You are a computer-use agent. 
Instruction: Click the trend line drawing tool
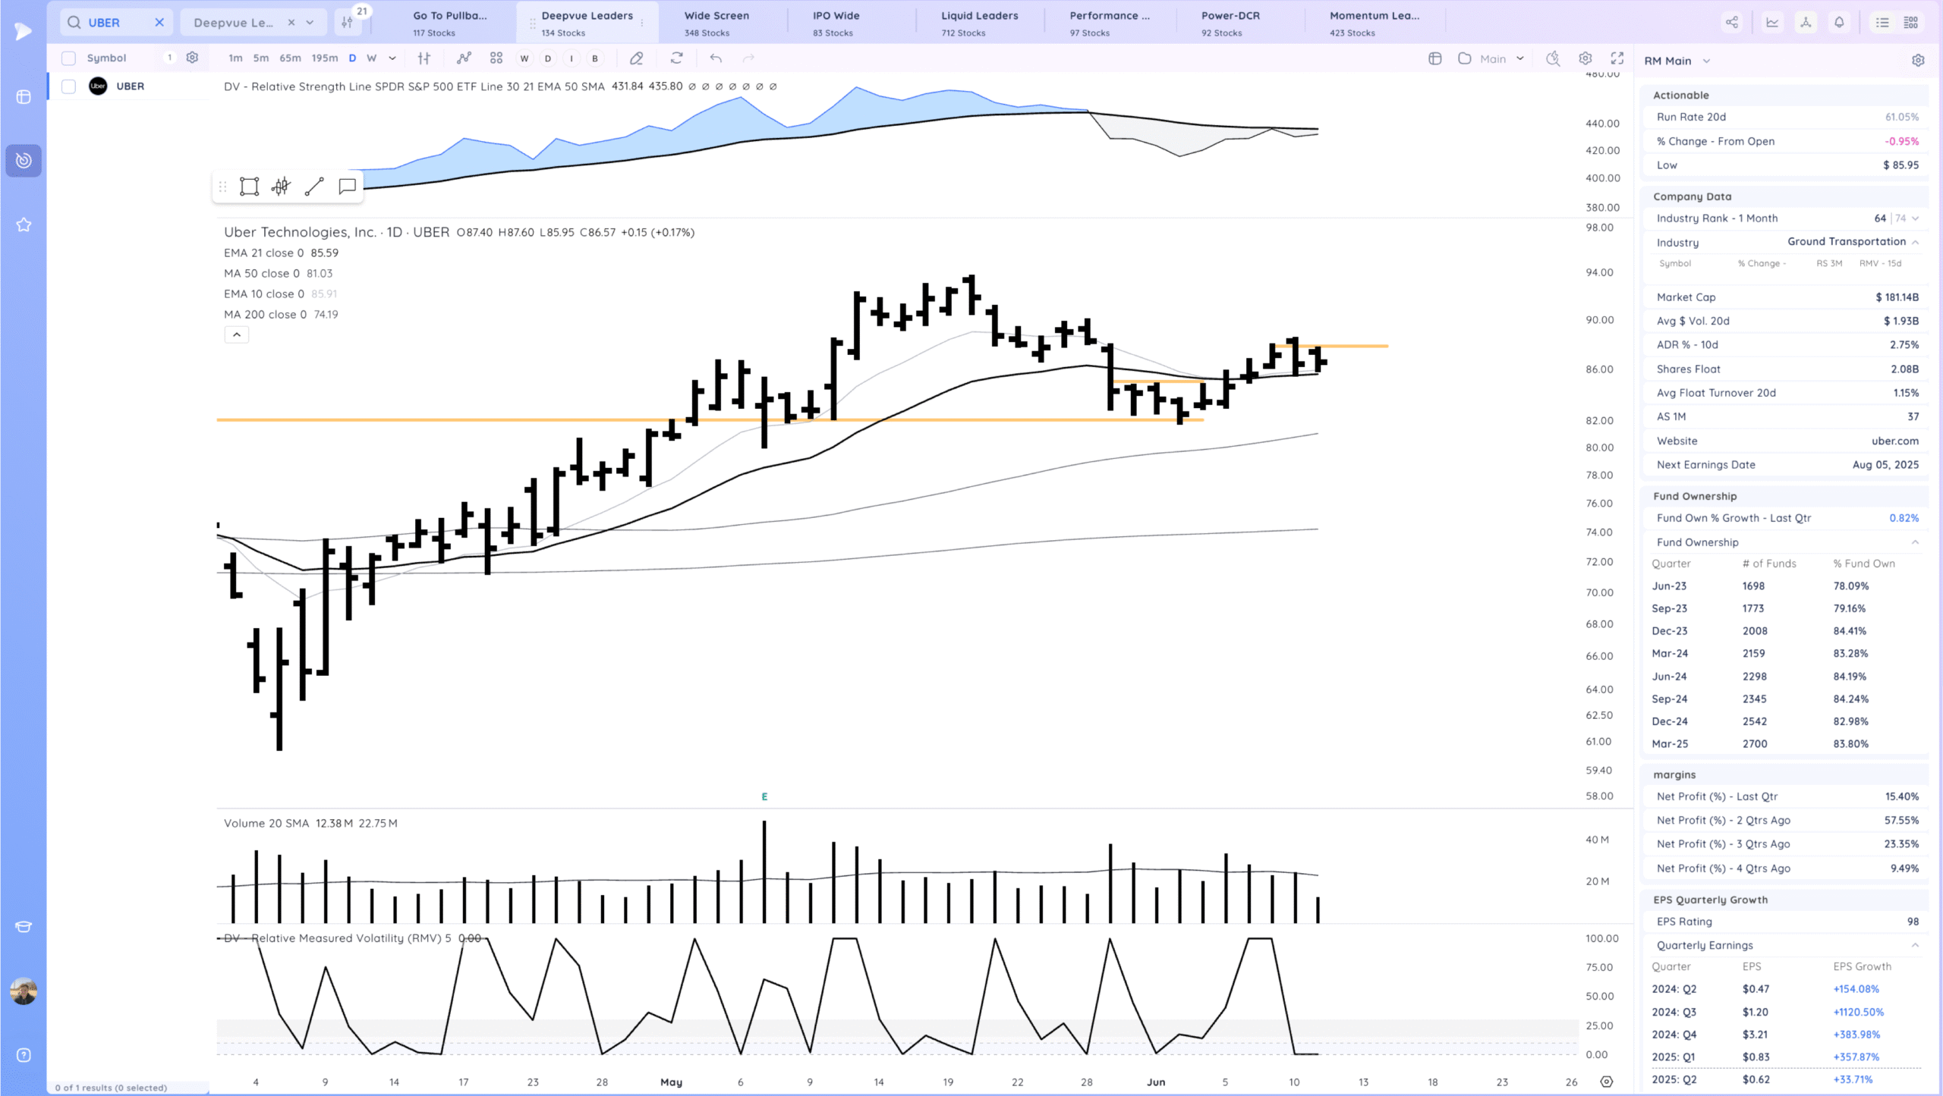click(x=314, y=187)
